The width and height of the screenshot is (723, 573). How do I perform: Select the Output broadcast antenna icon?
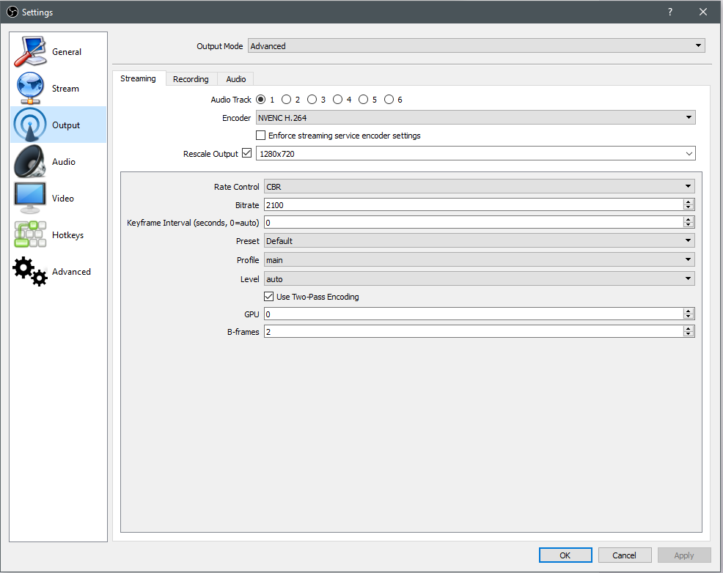tap(30, 125)
